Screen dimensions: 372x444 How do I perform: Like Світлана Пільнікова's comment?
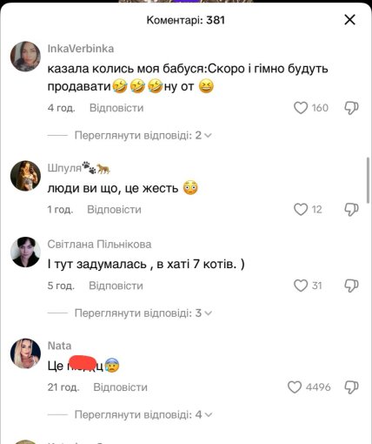301,286
